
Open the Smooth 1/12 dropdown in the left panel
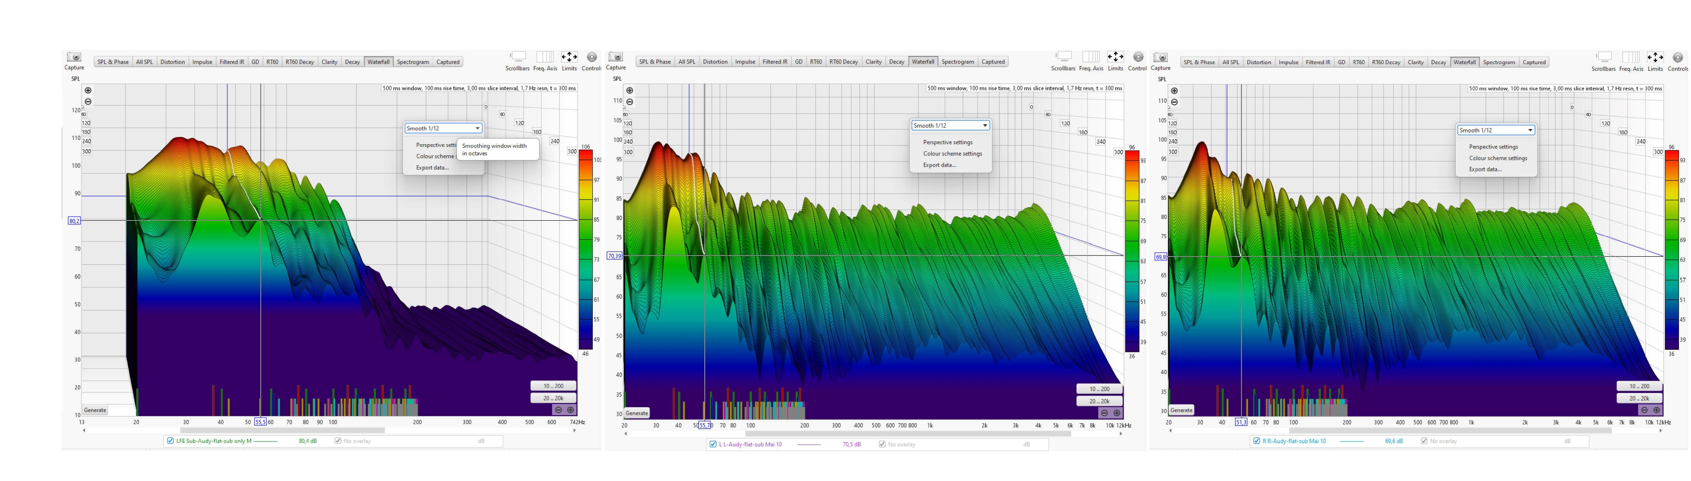click(x=444, y=128)
